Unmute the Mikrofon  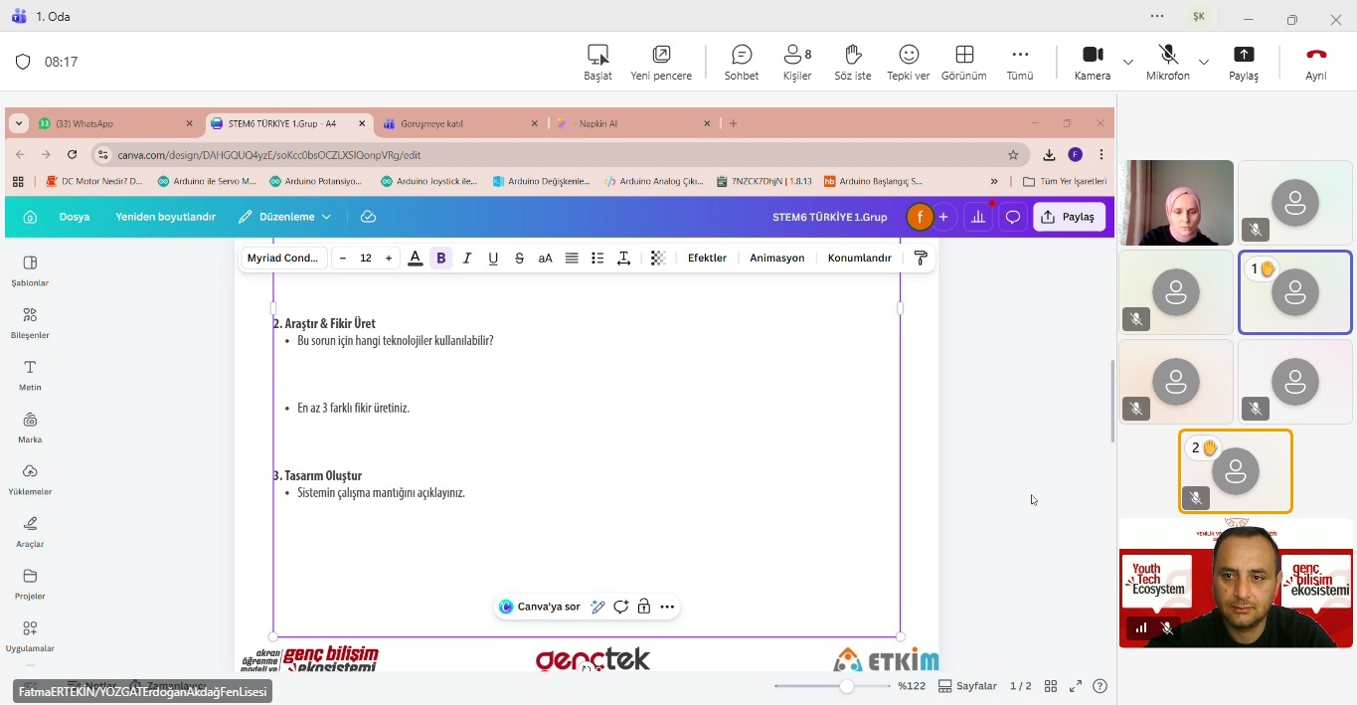(1167, 62)
